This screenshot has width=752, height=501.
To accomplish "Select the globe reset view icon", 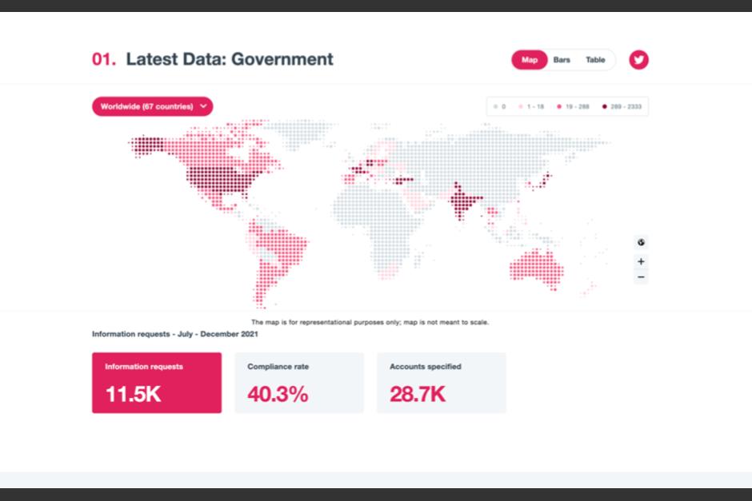I will point(641,242).
